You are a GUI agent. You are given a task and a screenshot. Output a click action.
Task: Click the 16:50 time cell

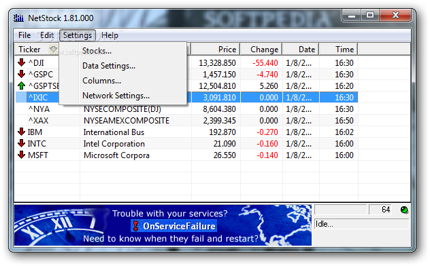(x=344, y=121)
